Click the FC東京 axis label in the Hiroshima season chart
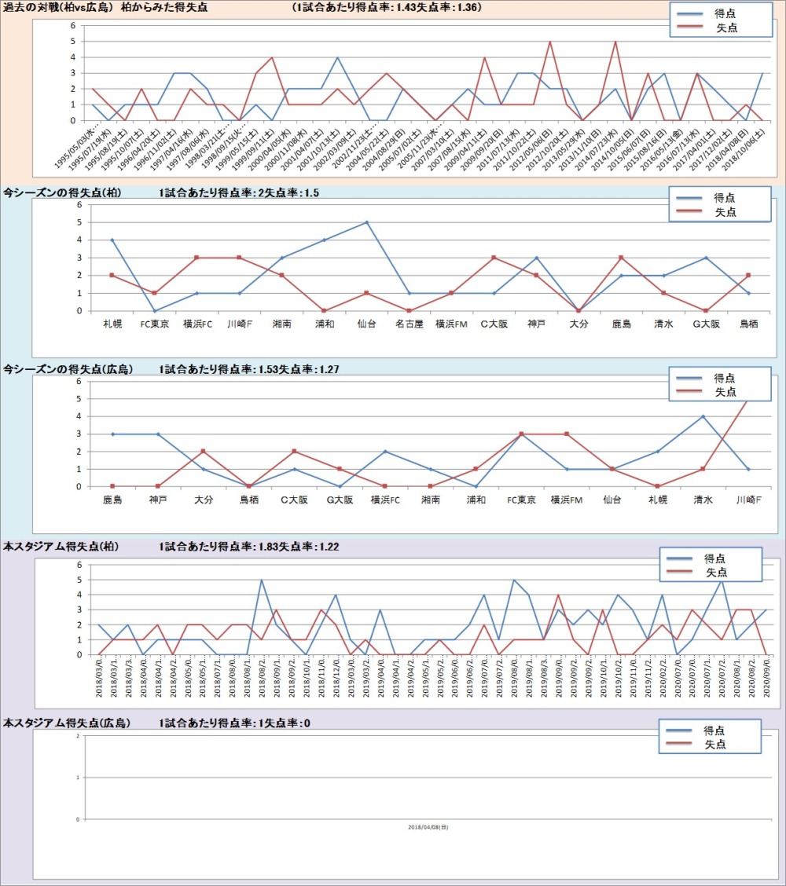This screenshot has width=786, height=886. (x=521, y=500)
